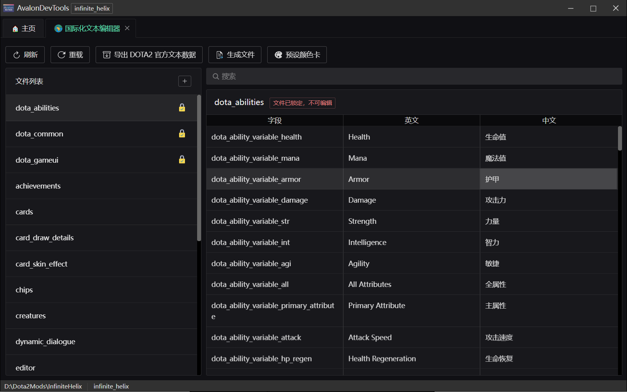Select the dota_ability_variable_primary_attribute field cell

(x=275, y=311)
